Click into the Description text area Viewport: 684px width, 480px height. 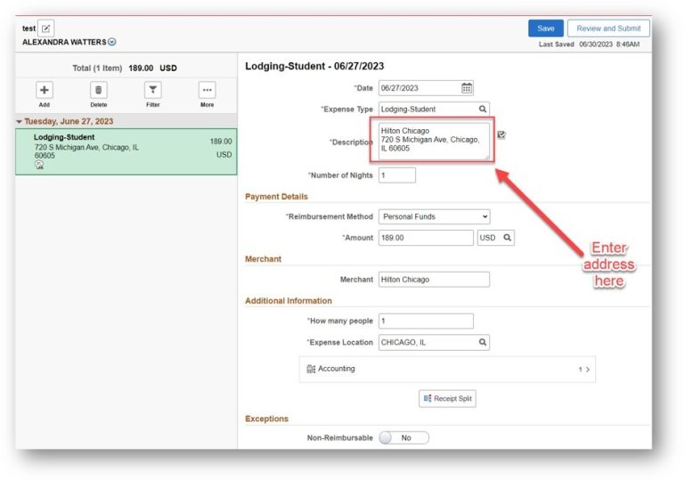point(434,141)
